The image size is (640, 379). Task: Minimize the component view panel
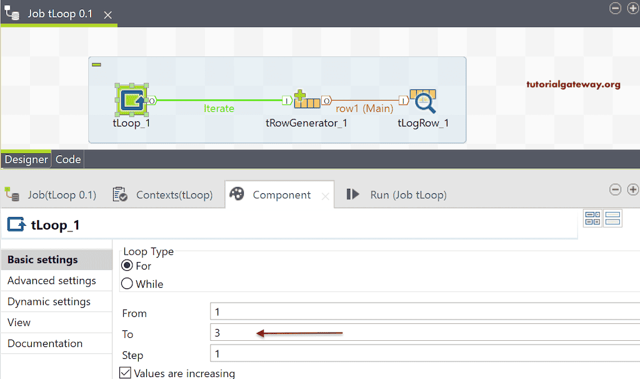[x=616, y=189]
